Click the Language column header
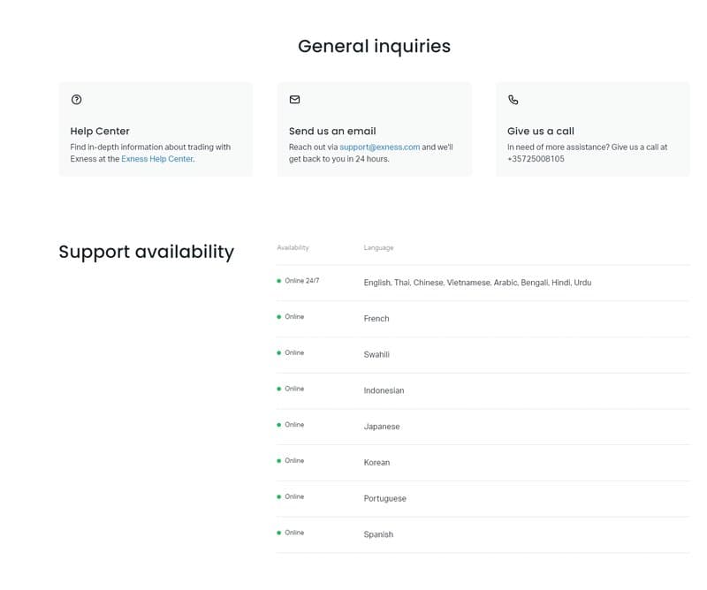The height and width of the screenshot is (590, 707). (378, 248)
